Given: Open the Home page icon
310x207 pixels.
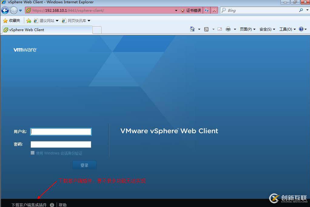Looking at the screenshot, I should (193, 29).
